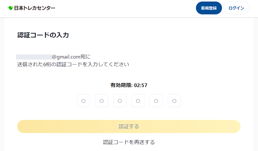Viewport: 258px width, 151px height.
Task: Open the ログイン page button
Action: 236,8
